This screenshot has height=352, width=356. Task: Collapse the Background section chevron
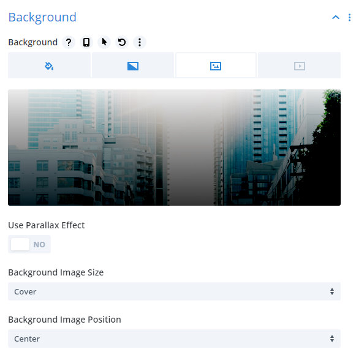[336, 18]
